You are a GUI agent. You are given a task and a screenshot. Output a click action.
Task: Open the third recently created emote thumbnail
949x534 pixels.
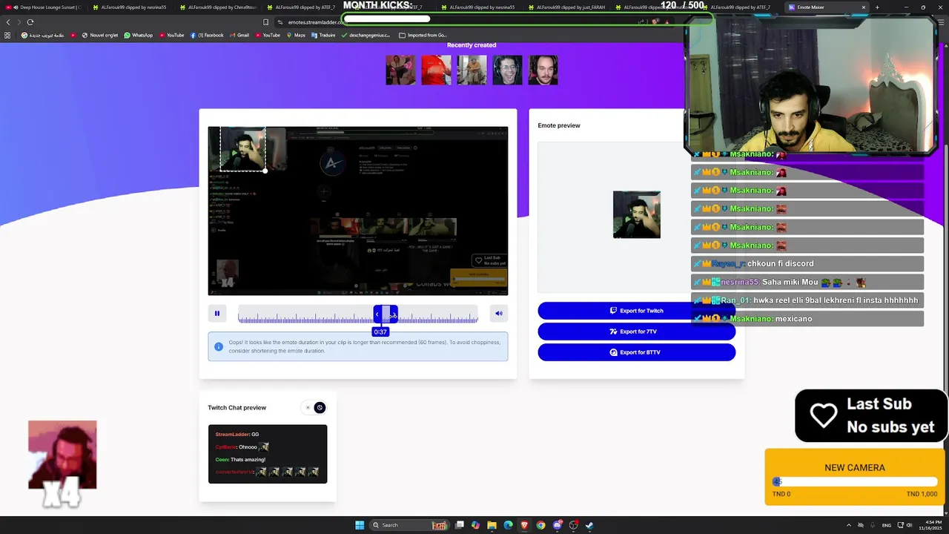click(x=472, y=70)
